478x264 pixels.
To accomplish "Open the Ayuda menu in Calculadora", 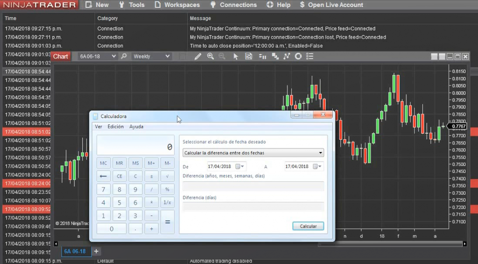I will [136, 127].
